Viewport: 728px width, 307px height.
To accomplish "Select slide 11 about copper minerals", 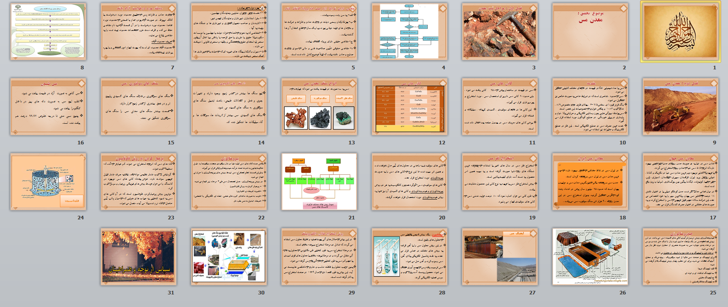I will 500,107.
